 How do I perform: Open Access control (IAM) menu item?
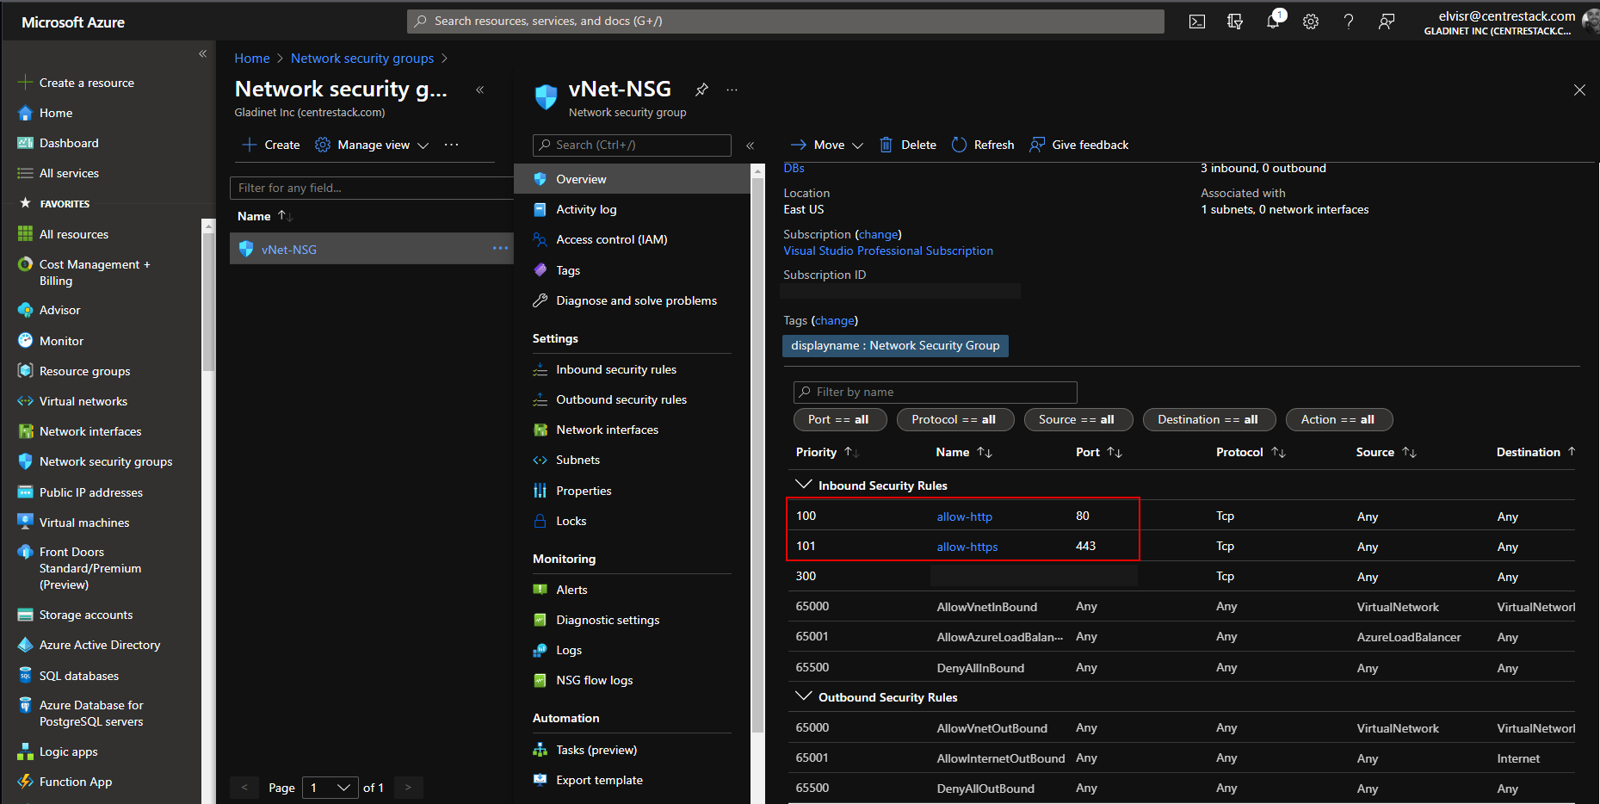click(x=612, y=239)
